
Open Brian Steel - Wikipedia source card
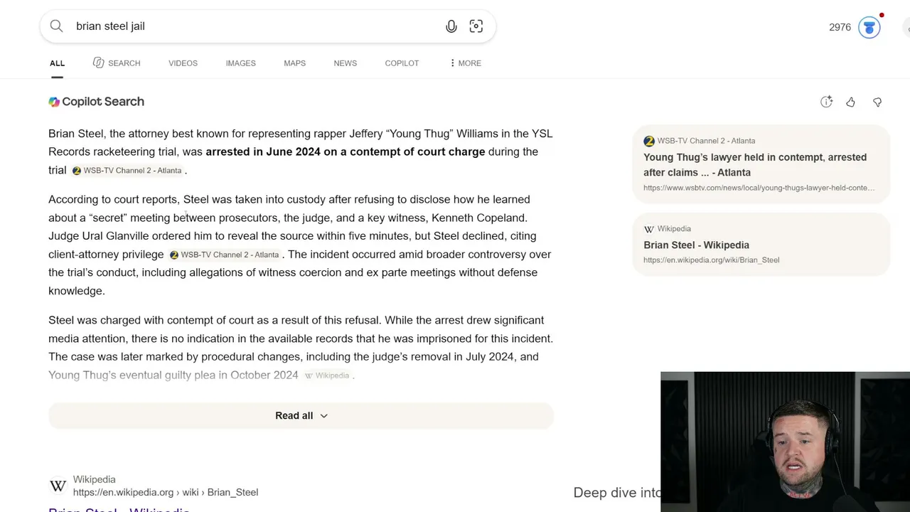click(761, 244)
